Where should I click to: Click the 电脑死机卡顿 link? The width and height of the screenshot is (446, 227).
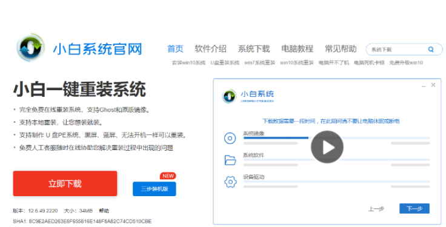click(x=369, y=63)
